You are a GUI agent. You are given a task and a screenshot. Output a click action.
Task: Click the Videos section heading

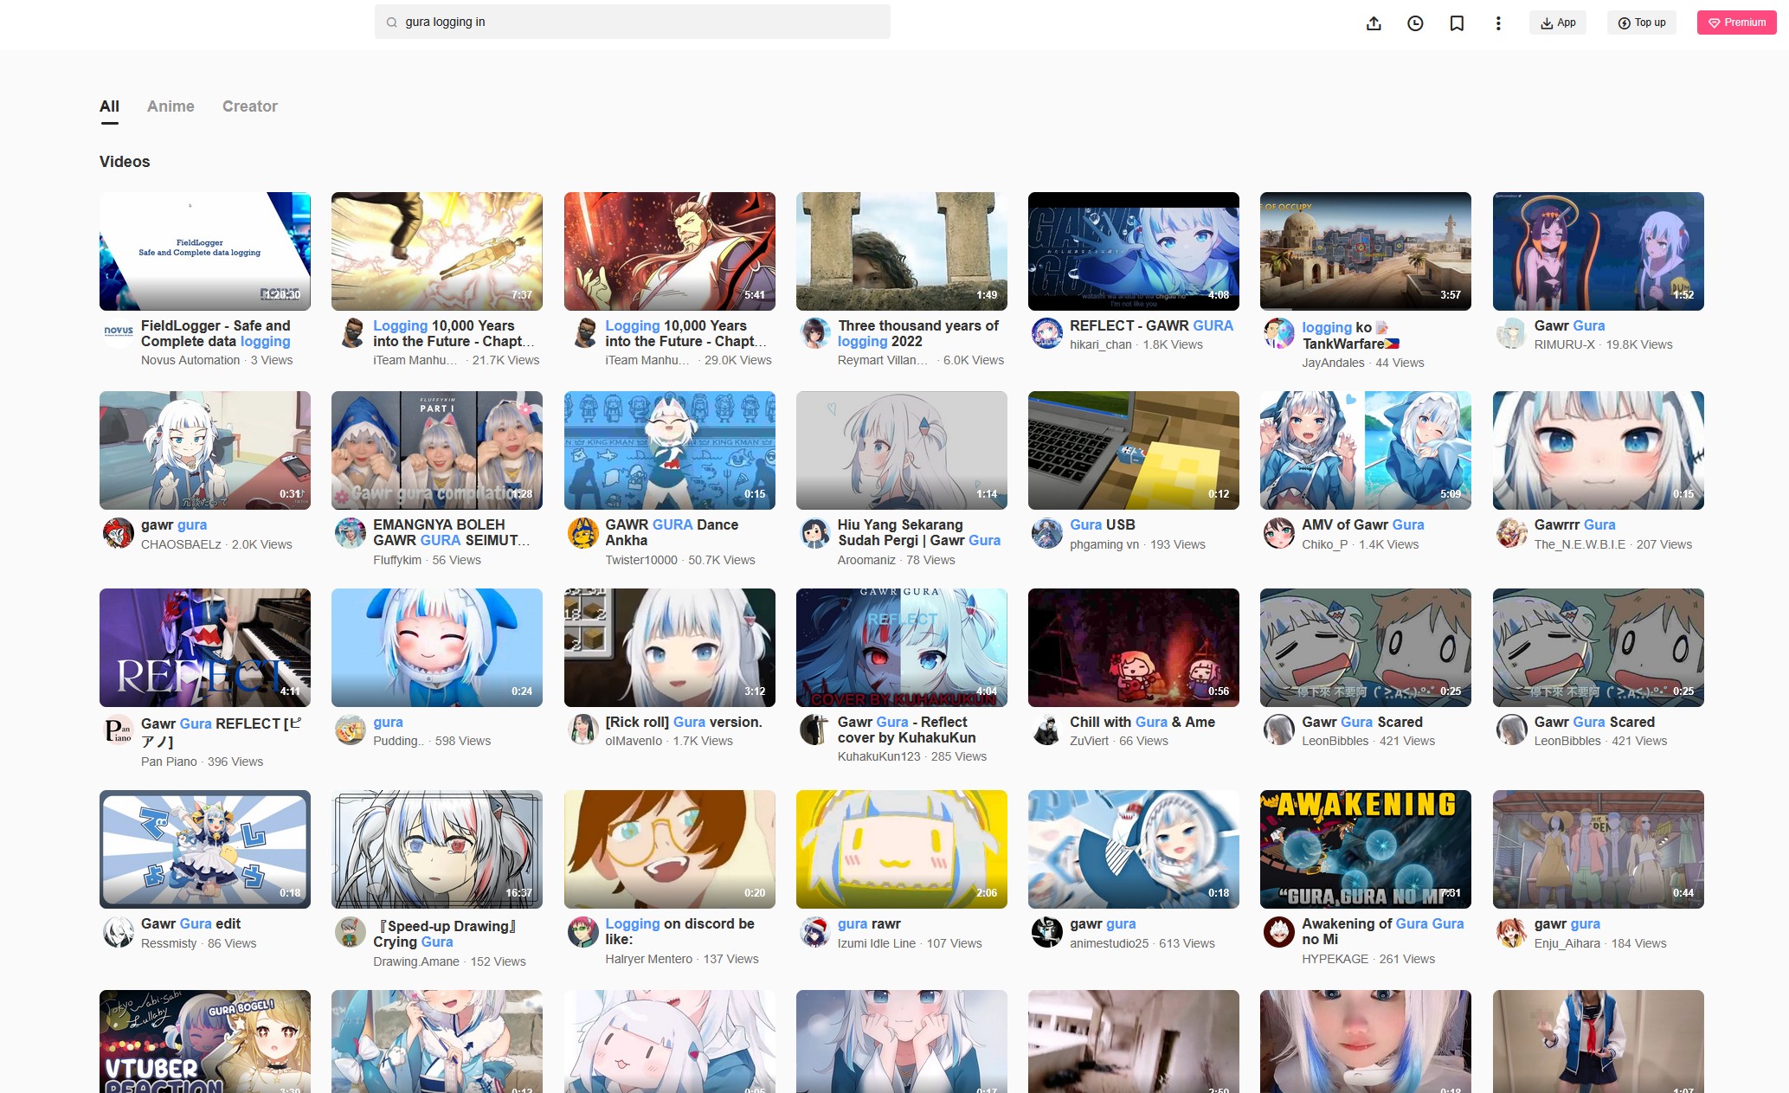[x=125, y=162]
